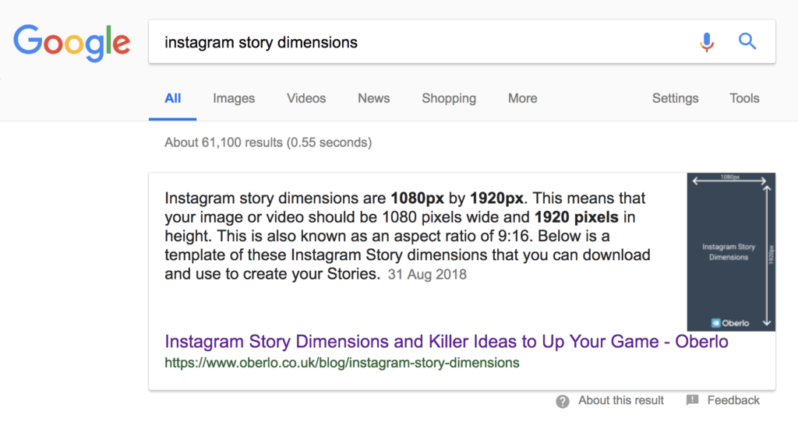This screenshot has height=425, width=798.
Task: Open the Oberlo Instagram Story Dimensions result title
Action: pyautogui.click(x=447, y=342)
